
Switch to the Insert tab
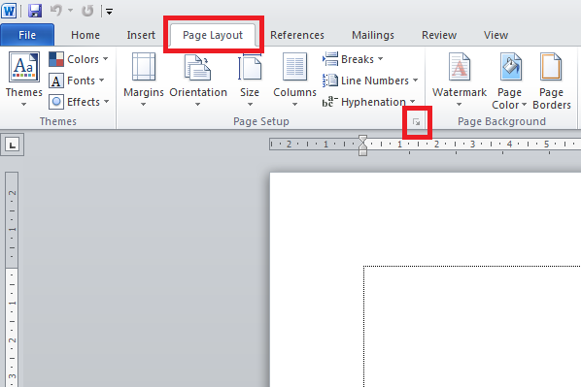(x=141, y=35)
